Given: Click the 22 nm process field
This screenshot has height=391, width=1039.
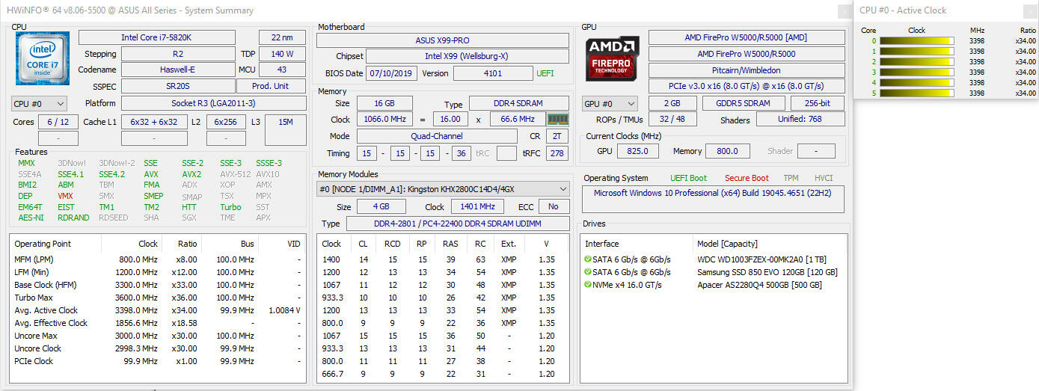Looking at the screenshot, I should click(x=283, y=37).
